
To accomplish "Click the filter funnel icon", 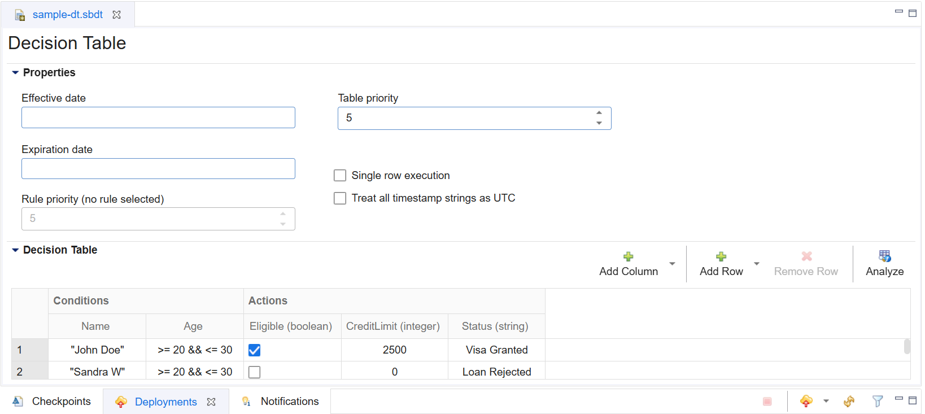I will click(877, 401).
